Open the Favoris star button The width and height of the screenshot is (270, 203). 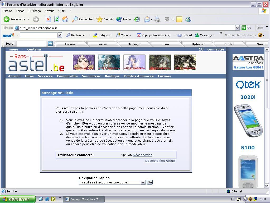[105, 19]
